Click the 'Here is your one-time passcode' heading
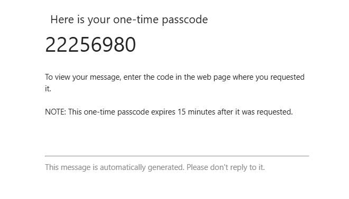Viewport: 349px width, 199px height. click(129, 20)
